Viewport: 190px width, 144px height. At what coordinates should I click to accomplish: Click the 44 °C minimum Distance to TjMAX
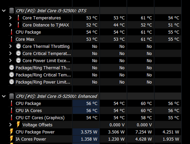(x=119, y=25)
